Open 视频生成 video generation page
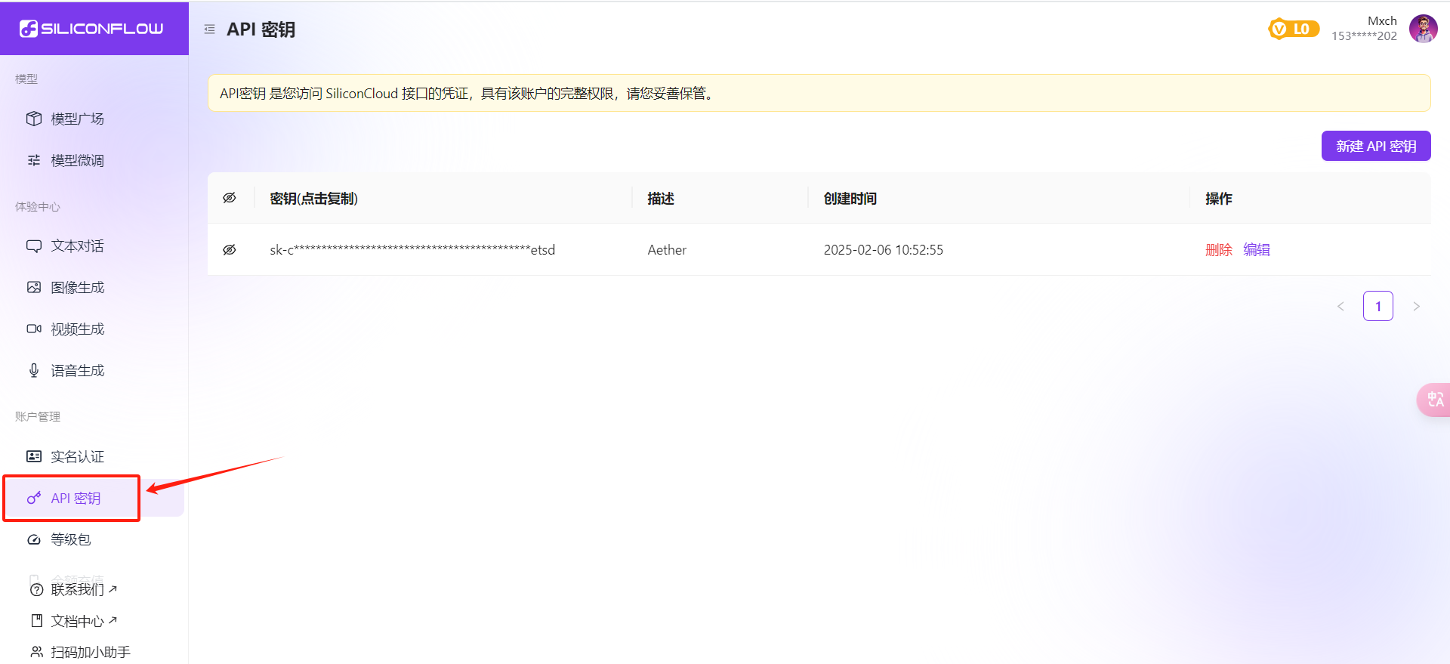The width and height of the screenshot is (1450, 664). pos(77,329)
